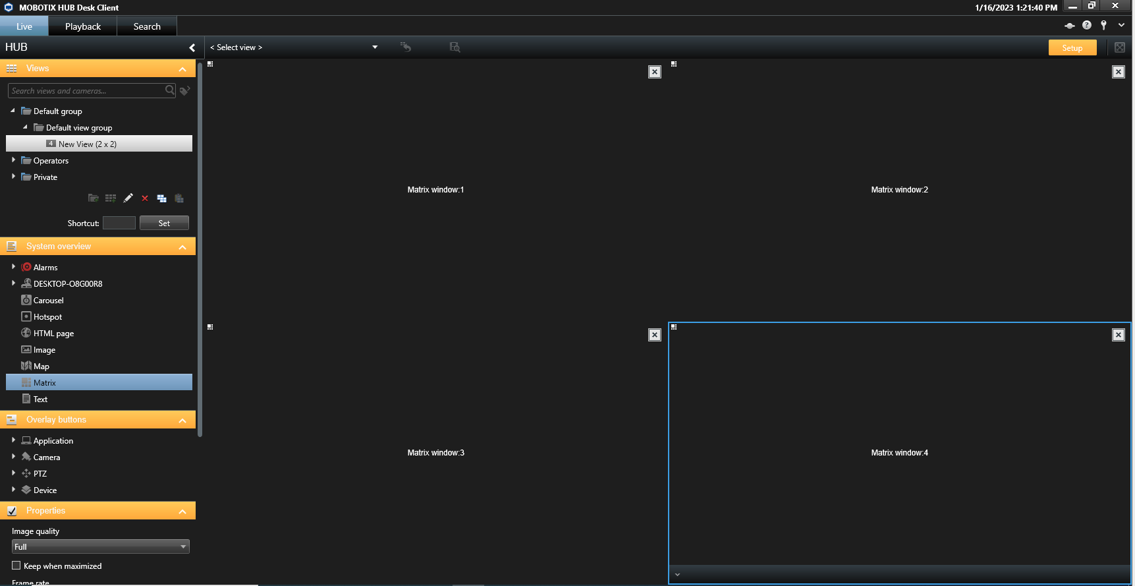This screenshot has width=1135, height=586.
Task: Open the top-right chevron menu
Action: click(1121, 26)
